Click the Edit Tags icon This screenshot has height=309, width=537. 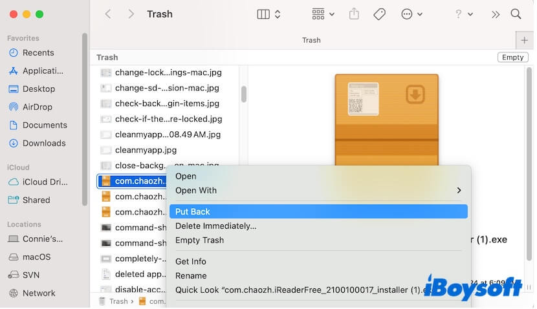pos(380,14)
